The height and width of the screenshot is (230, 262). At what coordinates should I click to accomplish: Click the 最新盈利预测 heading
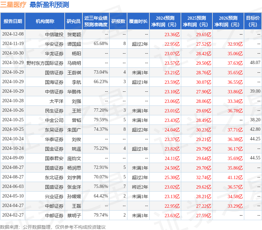coord(49,5)
